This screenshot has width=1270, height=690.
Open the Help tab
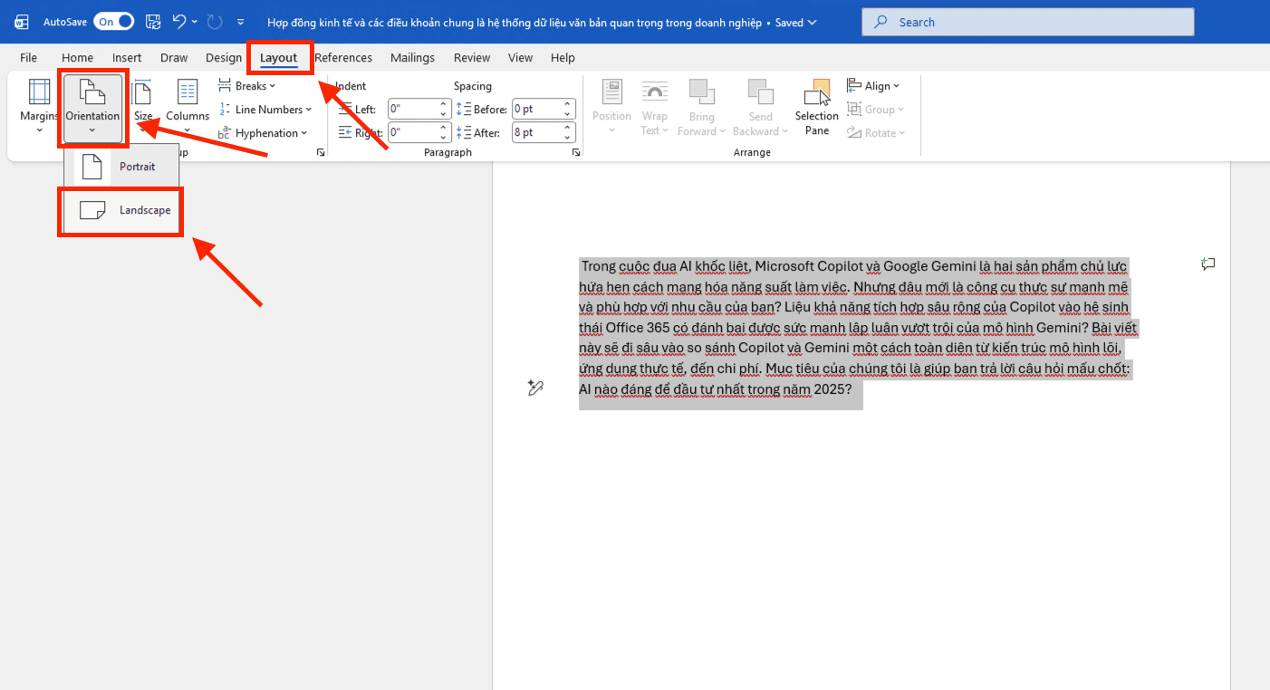[563, 57]
